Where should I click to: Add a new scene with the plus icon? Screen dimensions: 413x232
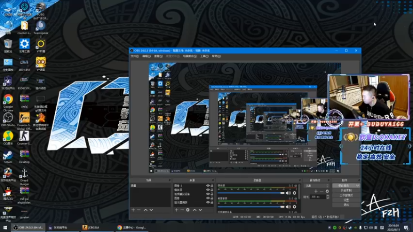(133, 210)
